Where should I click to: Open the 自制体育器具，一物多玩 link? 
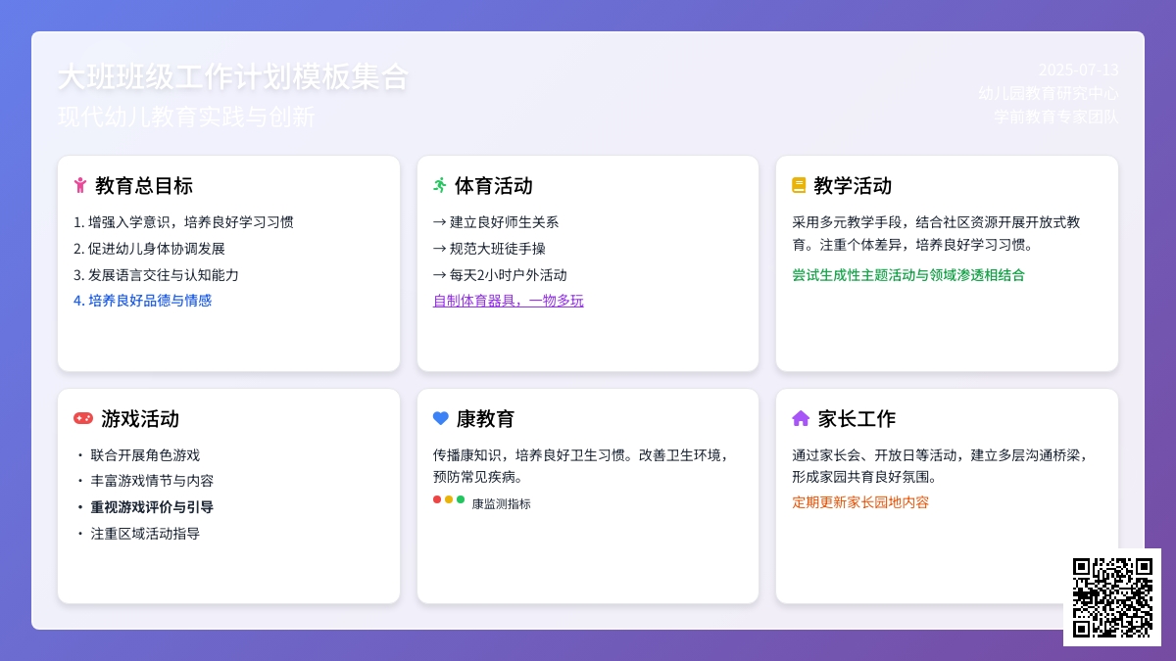509,301
